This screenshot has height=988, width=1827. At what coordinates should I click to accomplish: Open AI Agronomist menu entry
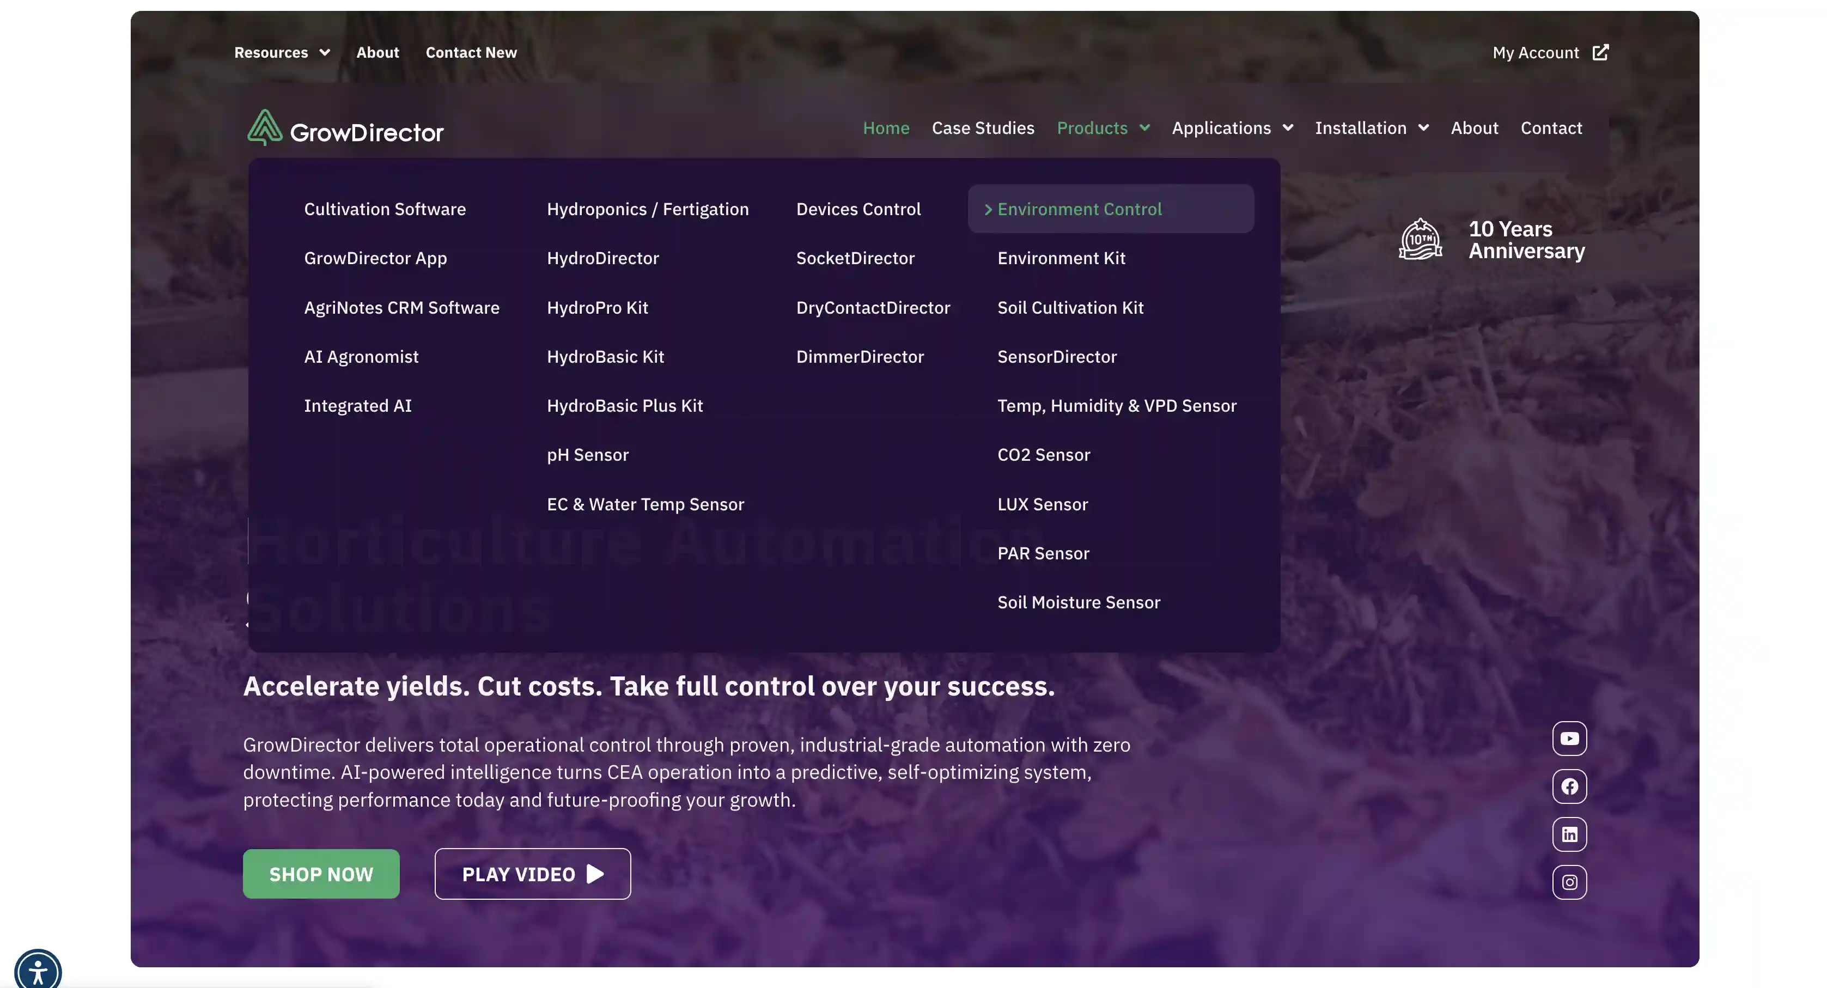[x=361, y=356]
